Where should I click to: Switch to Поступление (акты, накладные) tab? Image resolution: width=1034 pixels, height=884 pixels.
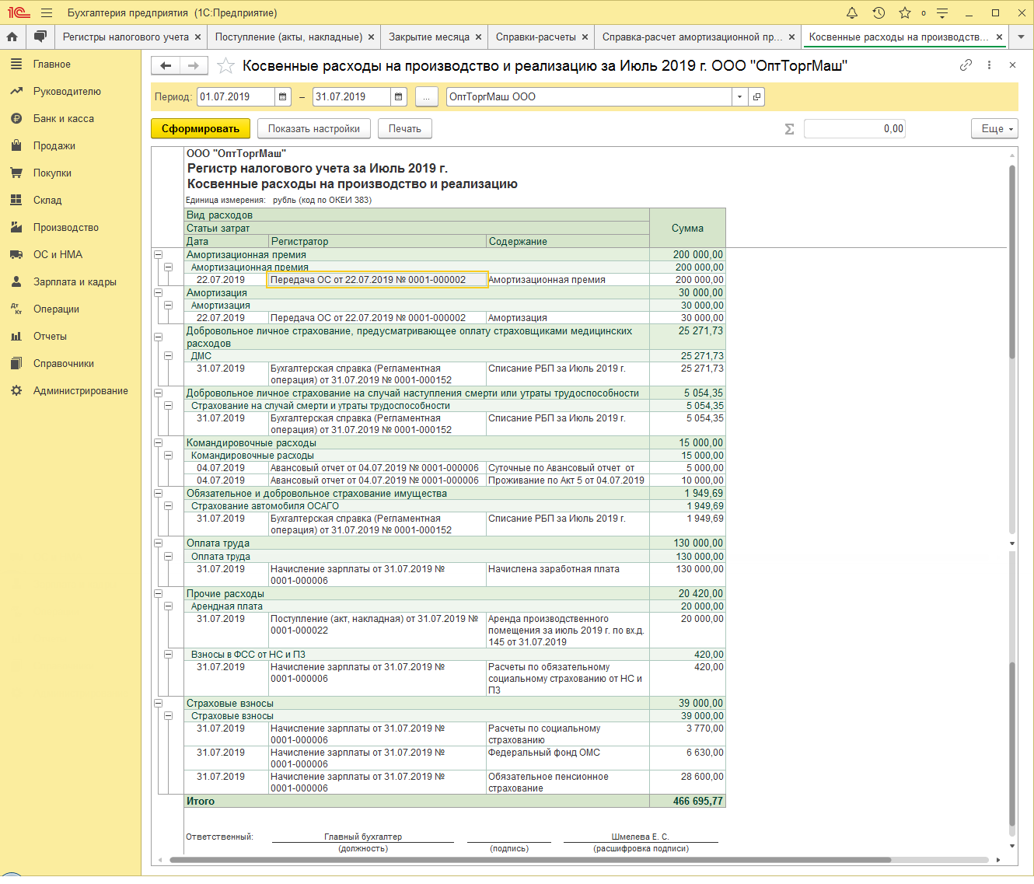click(288, 37)
